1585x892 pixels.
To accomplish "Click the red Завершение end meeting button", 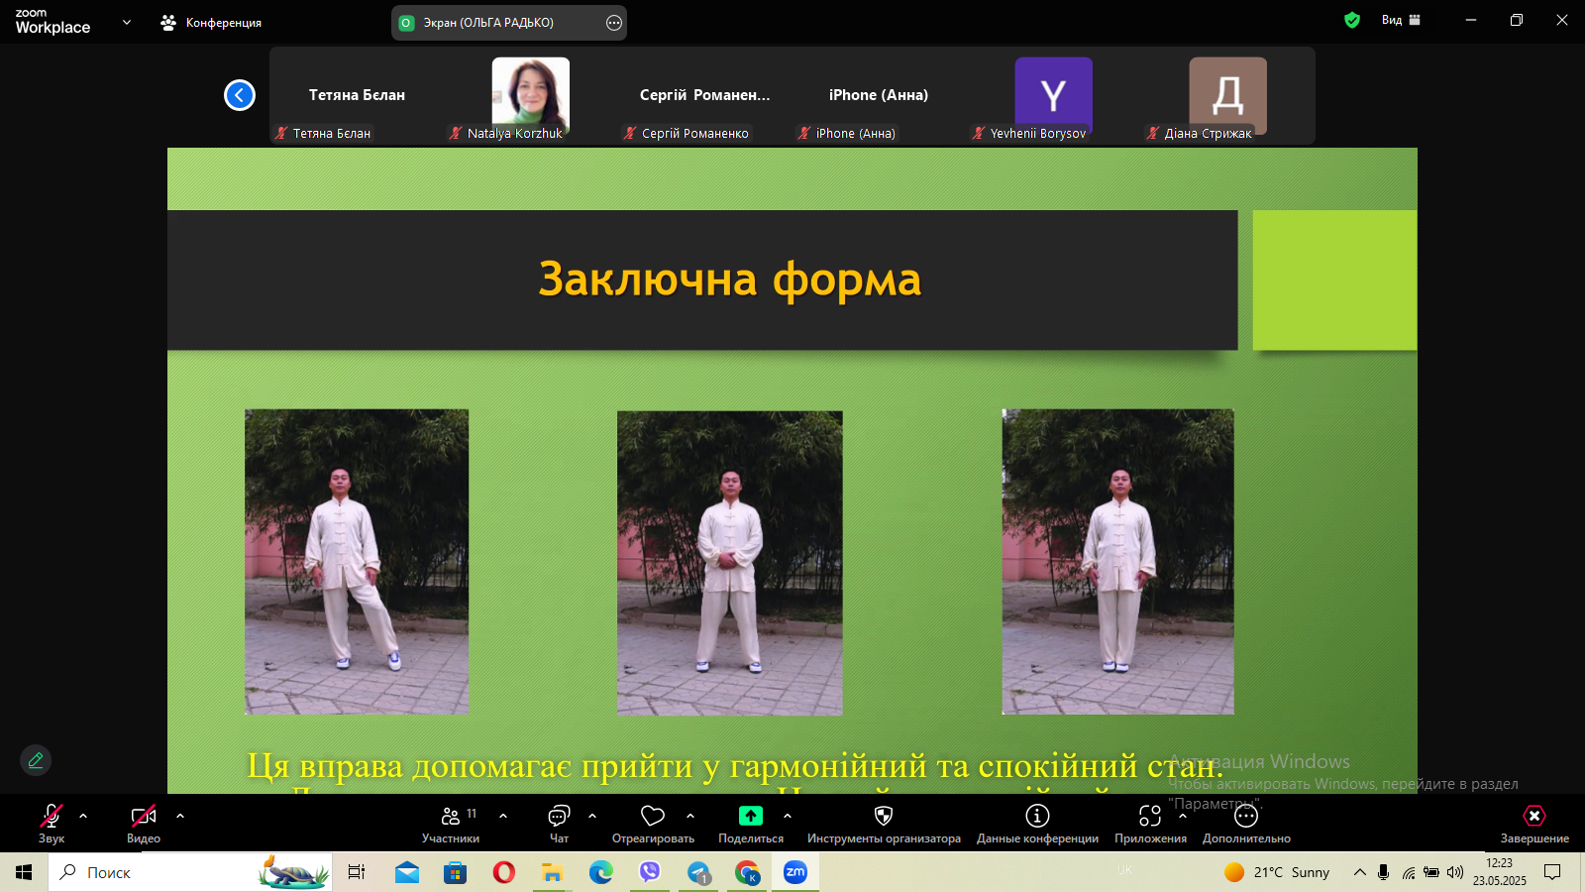I will 1534,824.
